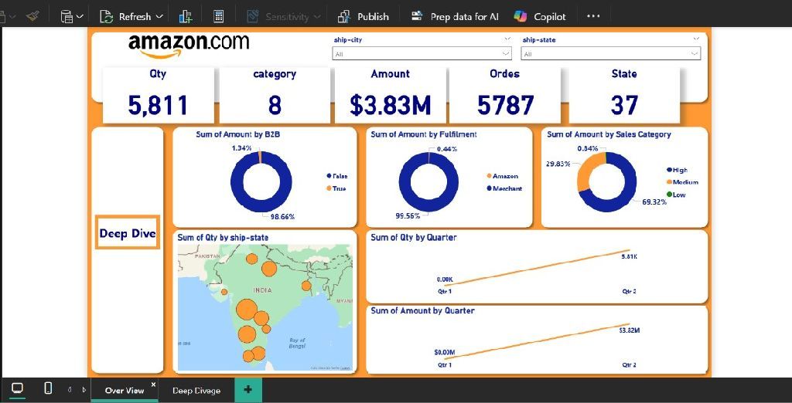The width and height of the screenshot is (792, 403).
Task: Add a new page with plus button
Action: pos(247,390)
